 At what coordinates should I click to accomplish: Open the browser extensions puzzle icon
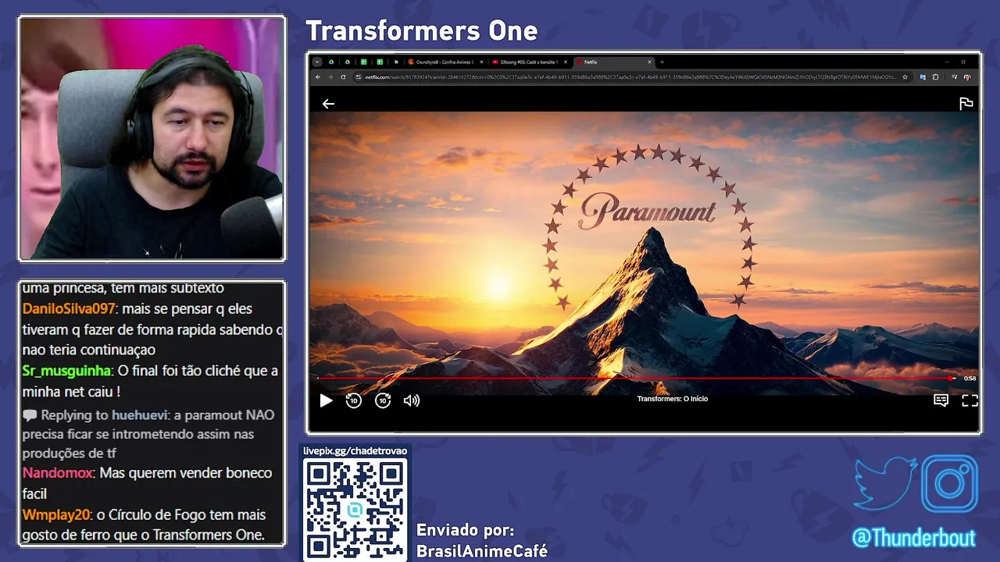pyautogui.click(x=935, y=77)
